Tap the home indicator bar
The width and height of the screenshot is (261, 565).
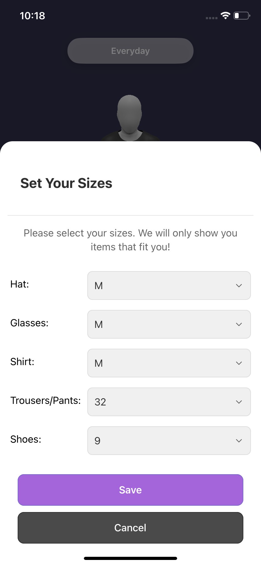(x=130, y=558)
